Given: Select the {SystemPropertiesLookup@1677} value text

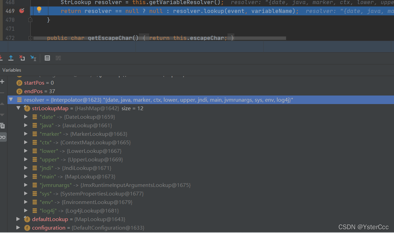Looking at the screenshot, I should [x=102, y=194].
